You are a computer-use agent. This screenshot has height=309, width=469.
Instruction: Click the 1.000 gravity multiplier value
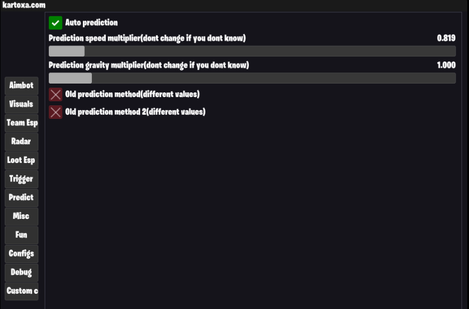click(446, 65)
